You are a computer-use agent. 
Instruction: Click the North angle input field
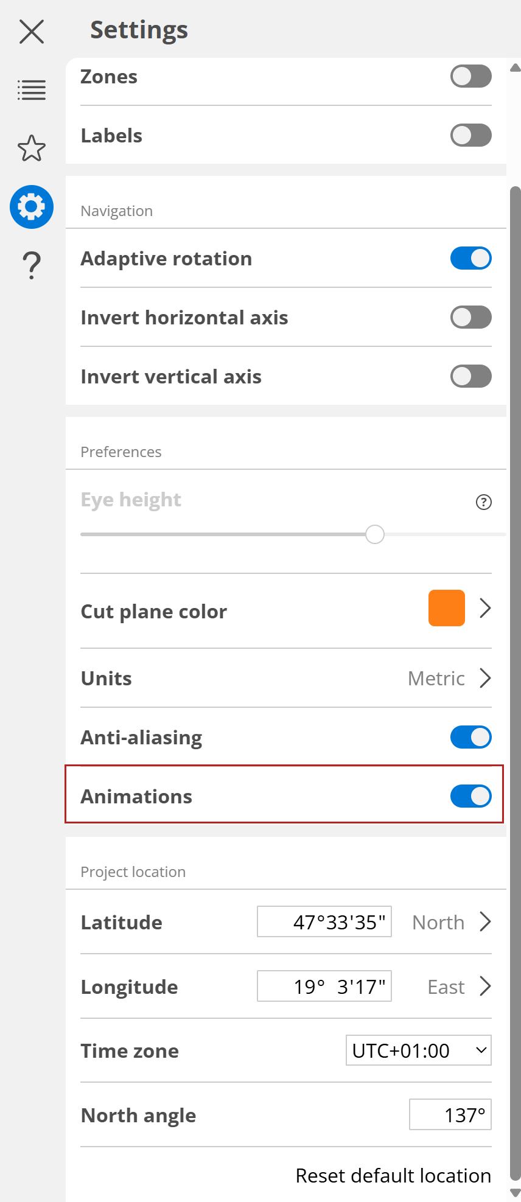point(450,1115)
